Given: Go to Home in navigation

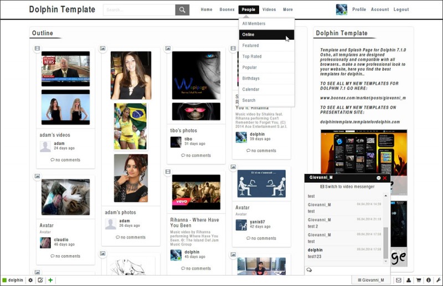Looking at the screenshot, I should tap(207, 9).
